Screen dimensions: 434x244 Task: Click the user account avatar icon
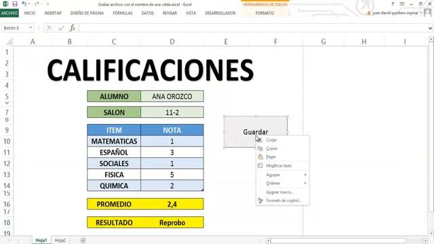(428, 13)
